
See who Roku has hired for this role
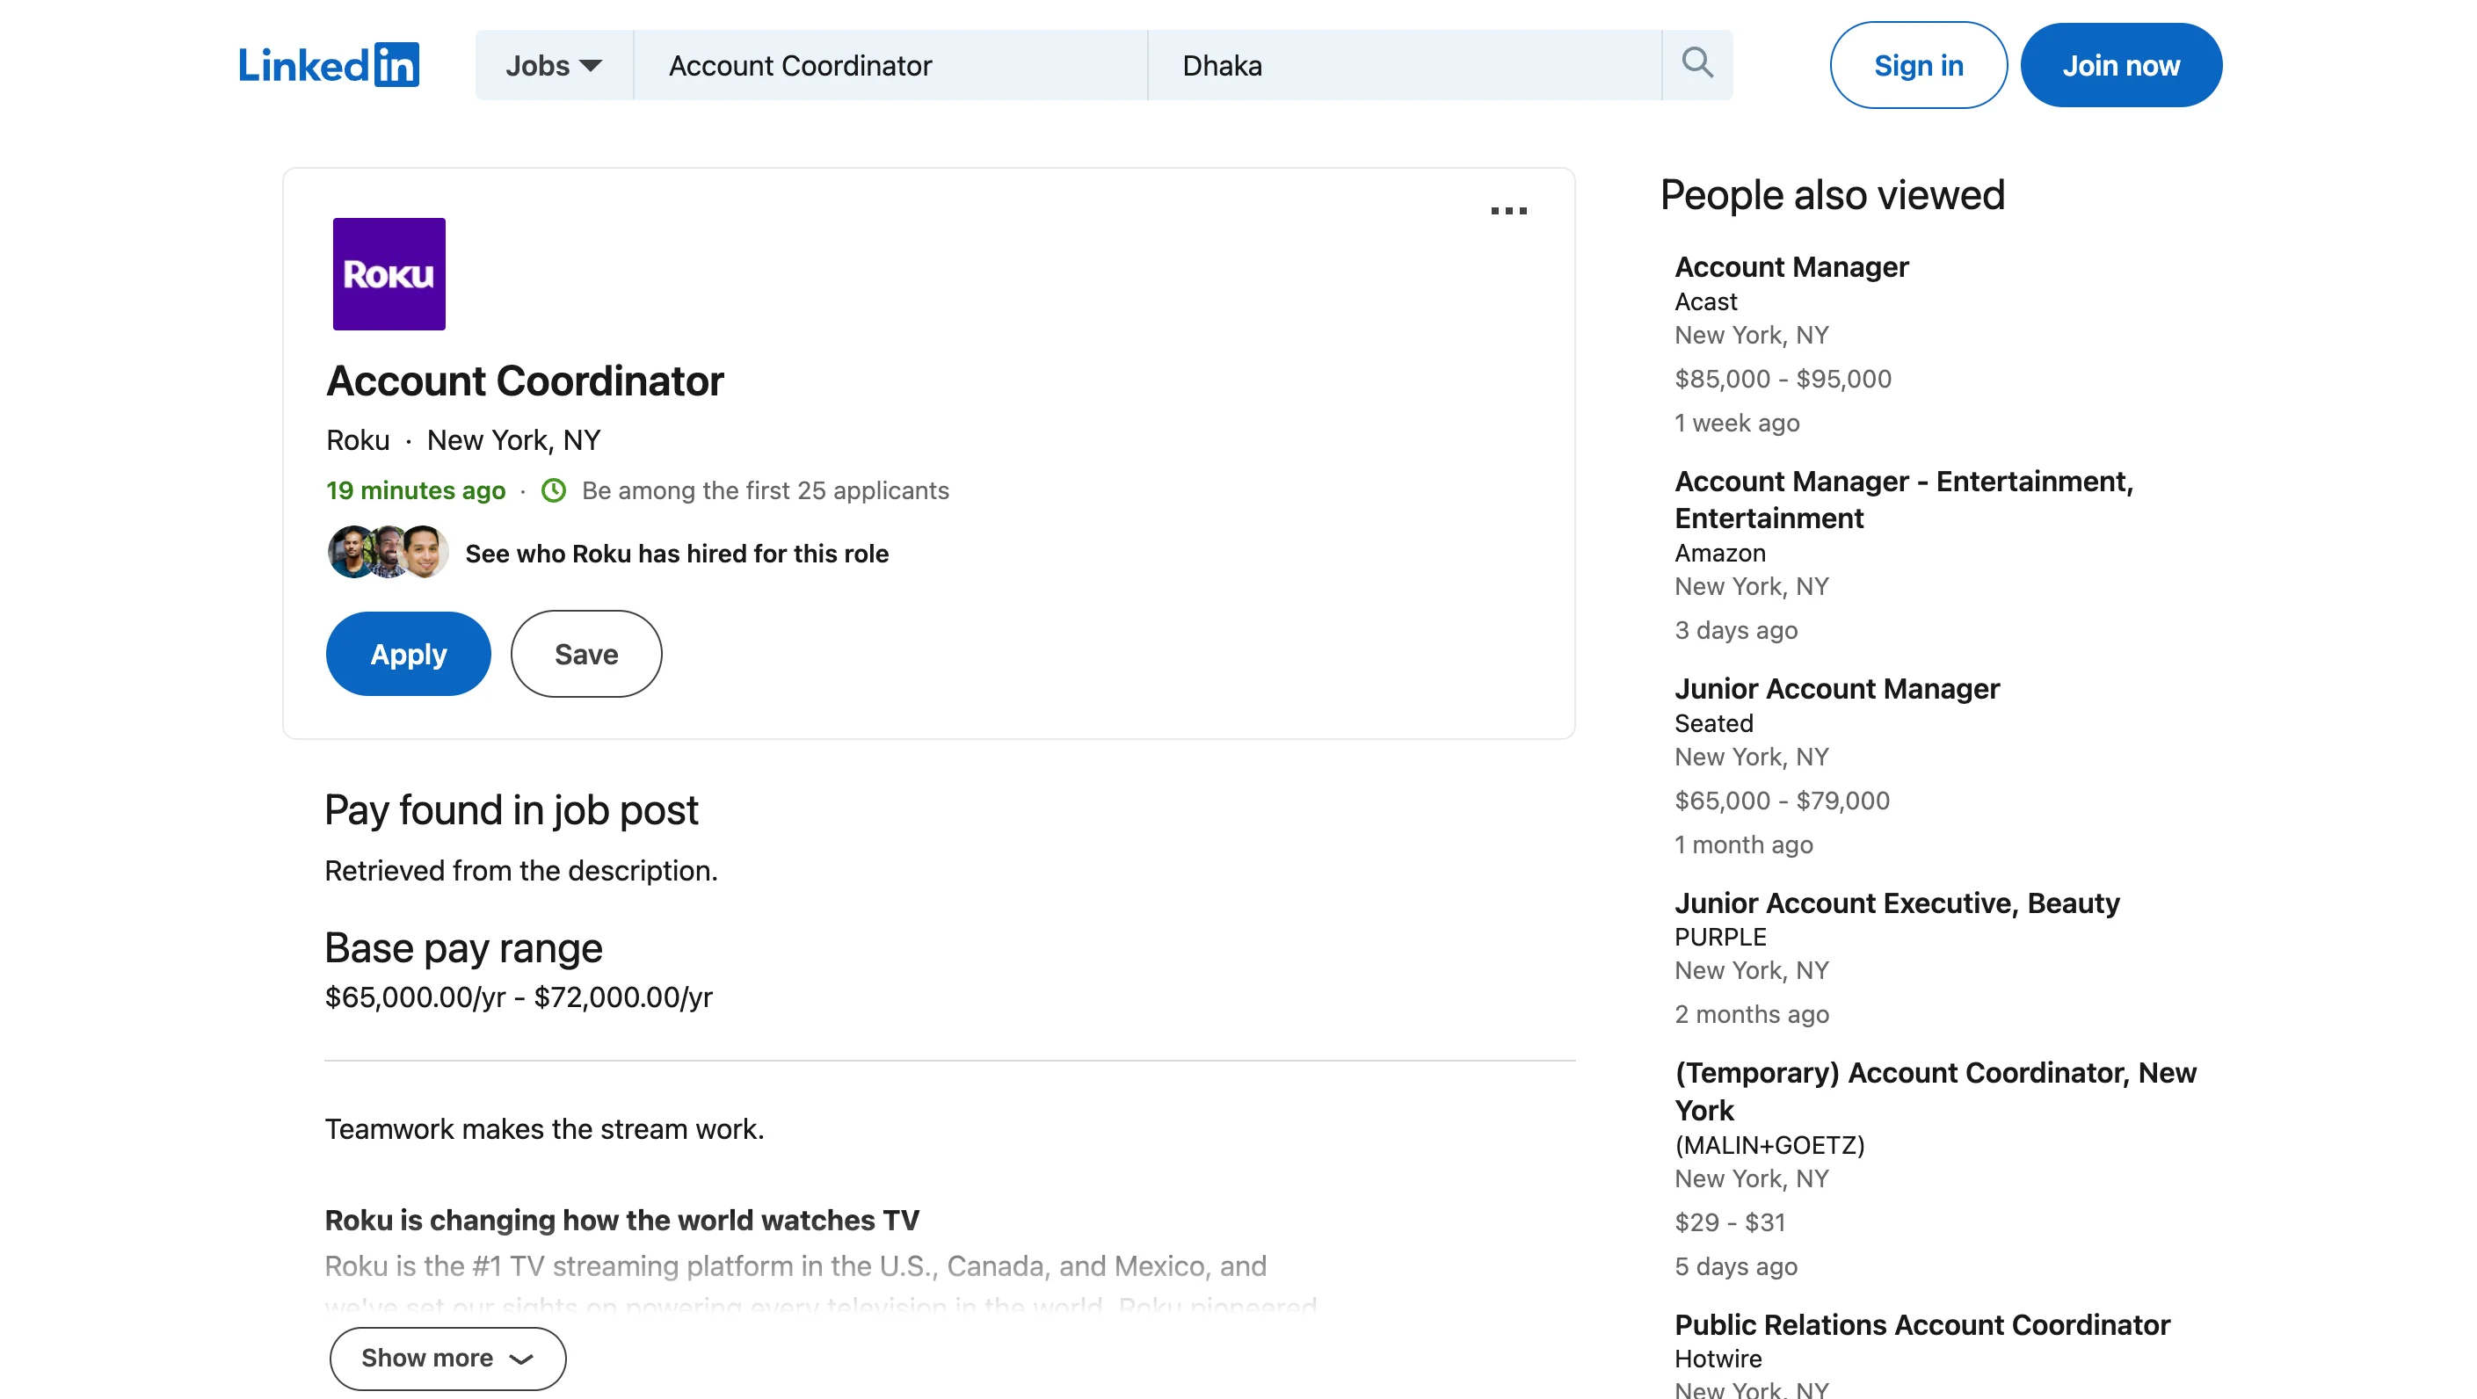click(x=677, y=553)
